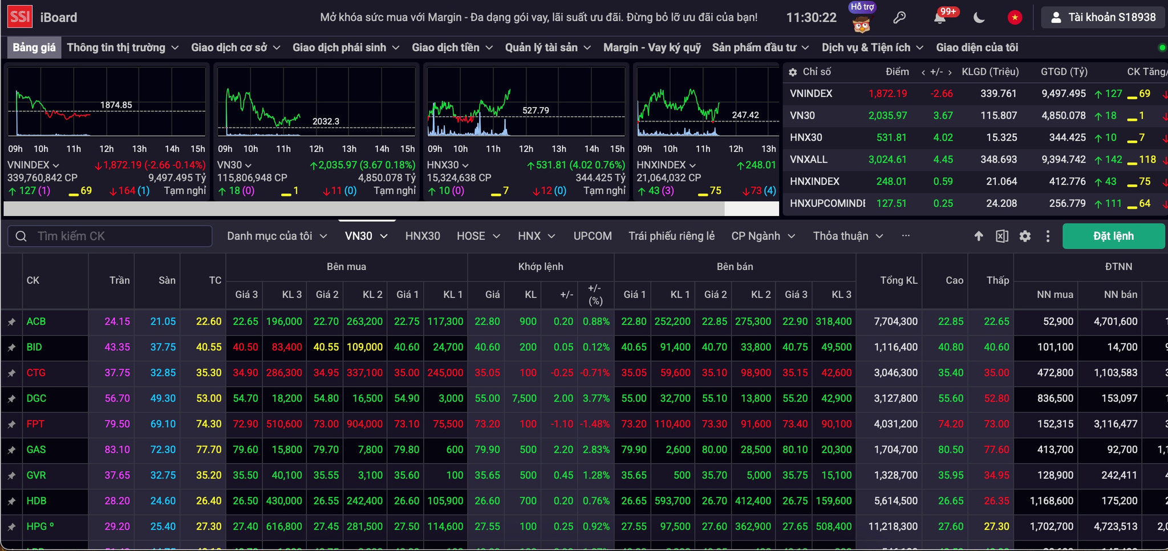Open the VNINDEX chart selector dropdown

(33, 165)
